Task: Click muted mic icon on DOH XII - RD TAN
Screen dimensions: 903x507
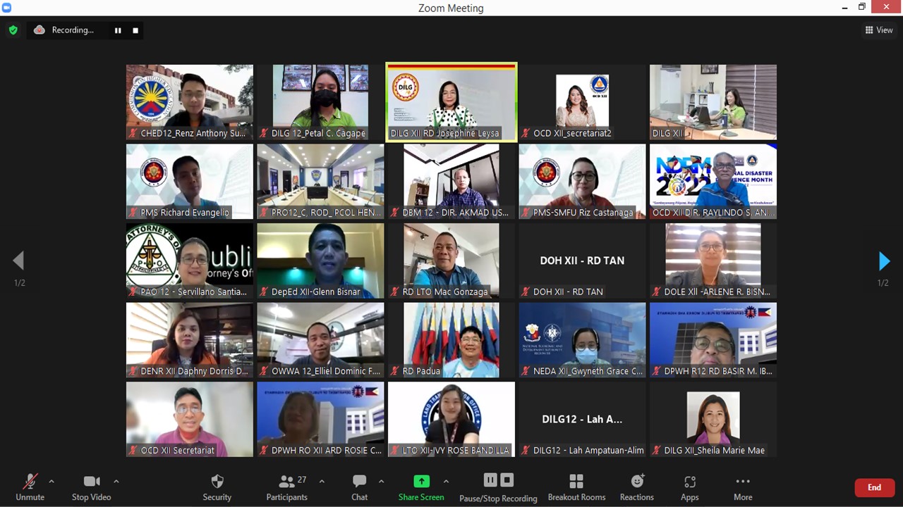Action: click(526, 292)
